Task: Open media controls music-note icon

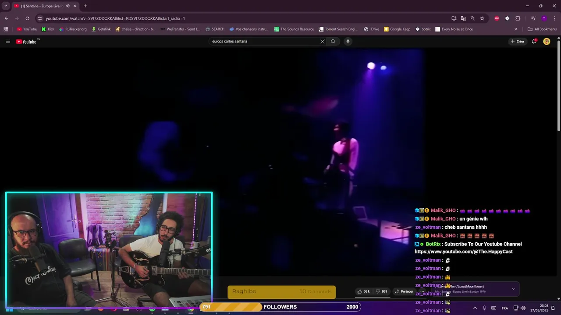Action: click(x=533, y=18)
